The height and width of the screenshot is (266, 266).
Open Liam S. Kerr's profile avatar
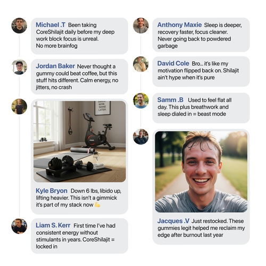tap(19, 226)
